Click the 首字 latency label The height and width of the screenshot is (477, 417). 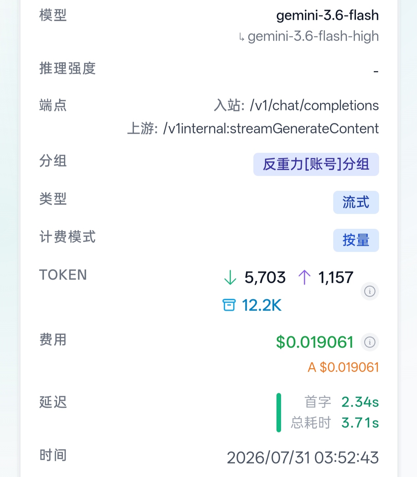click(x=318, y=402)
